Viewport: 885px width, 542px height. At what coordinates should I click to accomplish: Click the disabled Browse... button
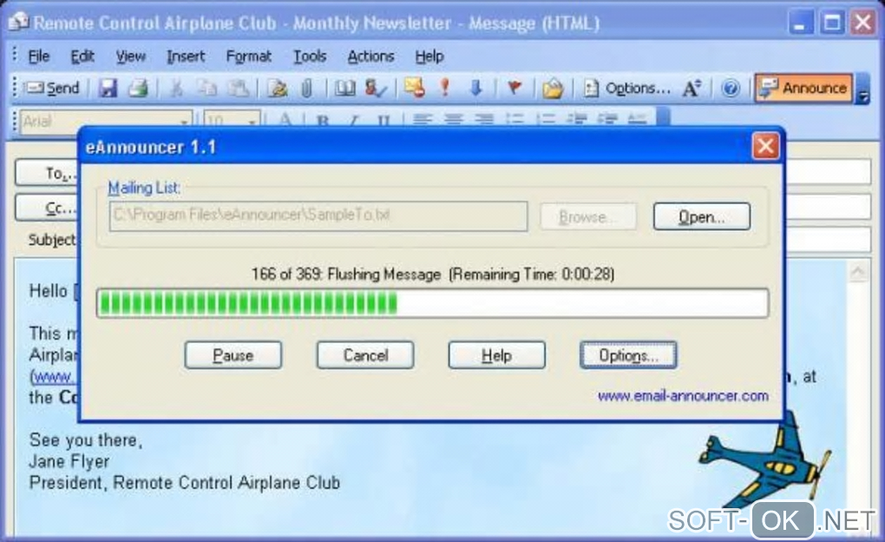coord(588,216)
